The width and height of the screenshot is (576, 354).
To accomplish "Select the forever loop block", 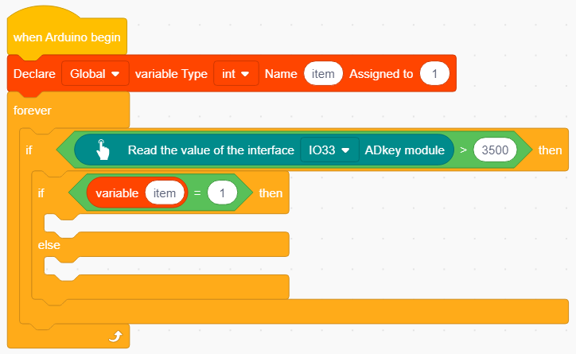I will click(x=33, y=110).
